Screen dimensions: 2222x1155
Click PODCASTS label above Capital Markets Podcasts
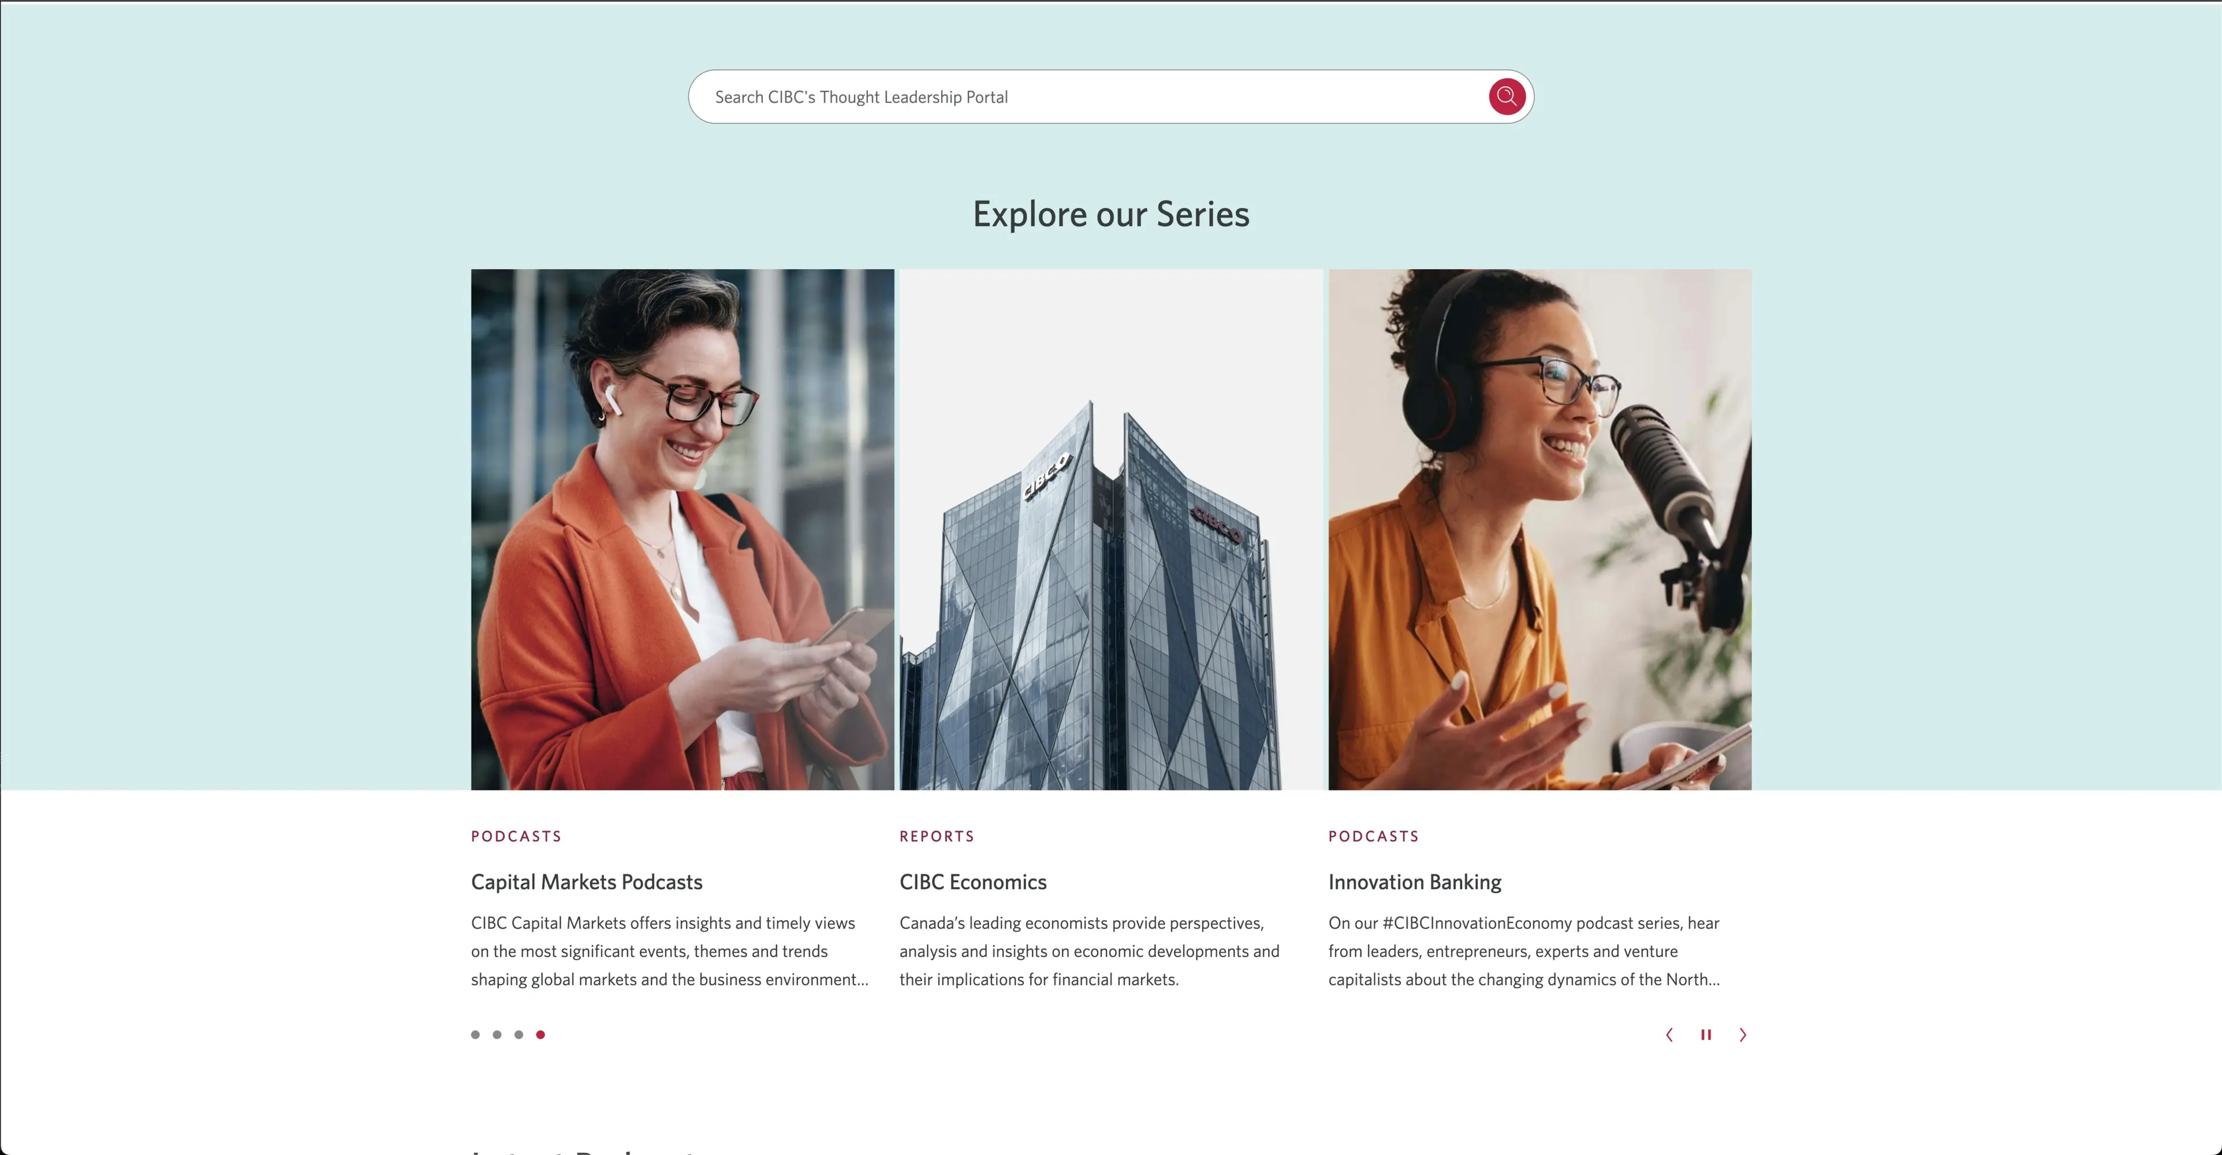tap(516, 836)
